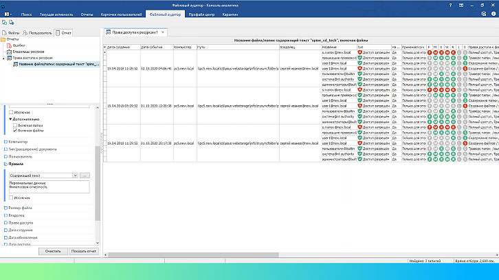Expand the Компьютер filter section
Viewport: 499px width, 280px height.
(x=5, y=142)
